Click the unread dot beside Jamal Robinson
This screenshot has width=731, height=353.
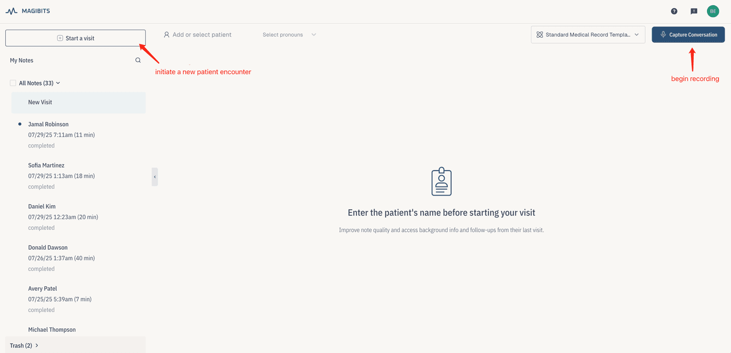point(20,124)
